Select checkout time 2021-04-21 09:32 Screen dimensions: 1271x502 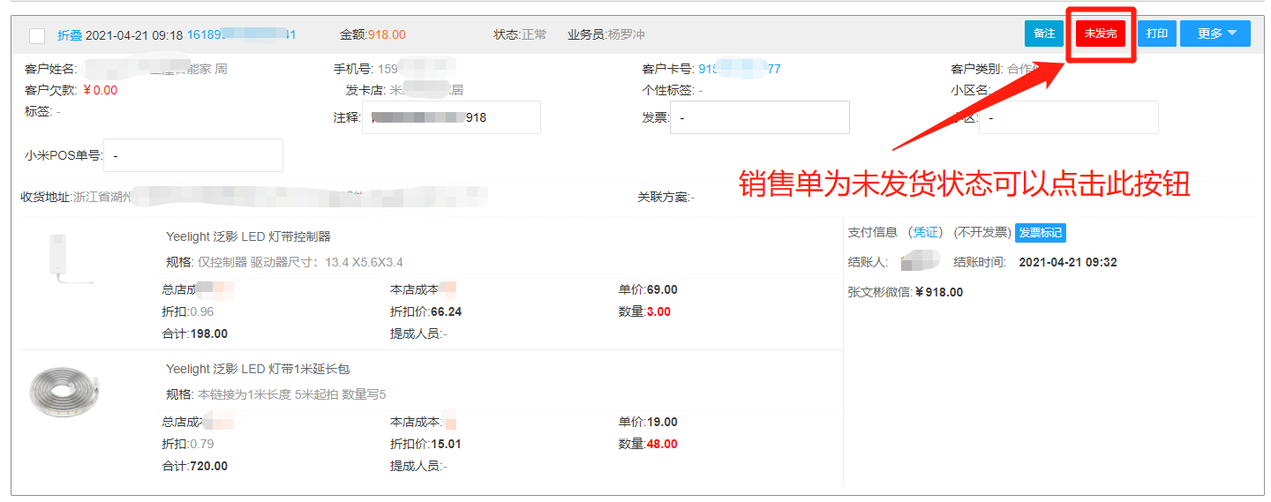pos(1068,262)
